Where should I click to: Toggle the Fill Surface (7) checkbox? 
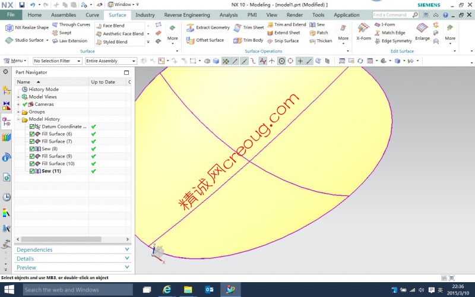coord(32,141)
